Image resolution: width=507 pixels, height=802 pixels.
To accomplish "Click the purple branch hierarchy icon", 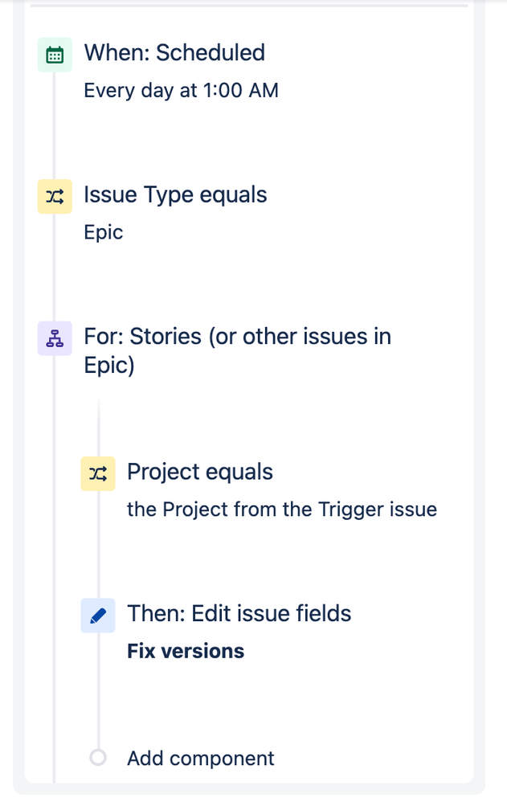I will [x=55, y=338].
